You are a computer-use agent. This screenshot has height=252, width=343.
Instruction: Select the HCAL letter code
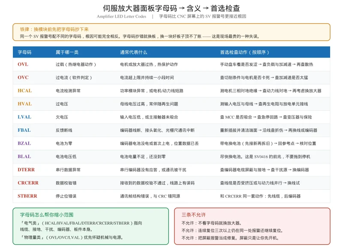click(x=25, y=91)
